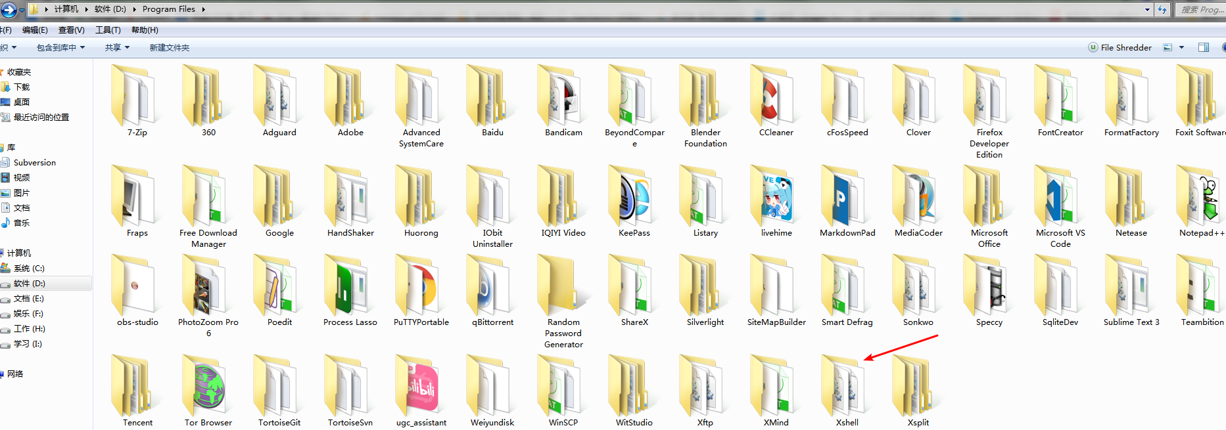1226x430 pixels.
Task: Select the Microsoft VS Code folder
Action: point(1060,207)
